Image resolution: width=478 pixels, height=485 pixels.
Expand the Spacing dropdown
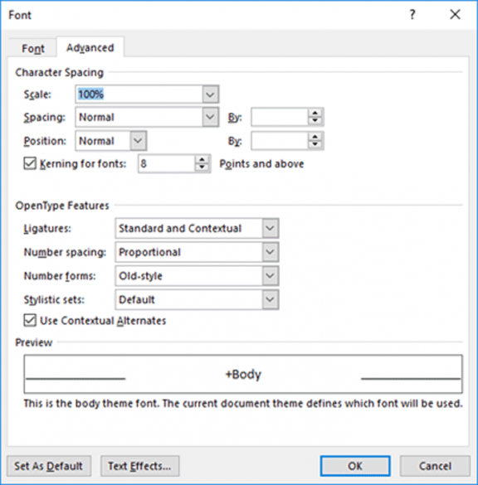click(x=210, y=117)
